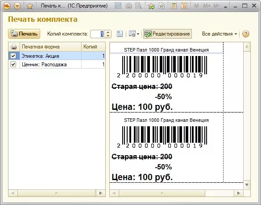Click preview horizontal scroll right arrow

click(x=239, y=193)
